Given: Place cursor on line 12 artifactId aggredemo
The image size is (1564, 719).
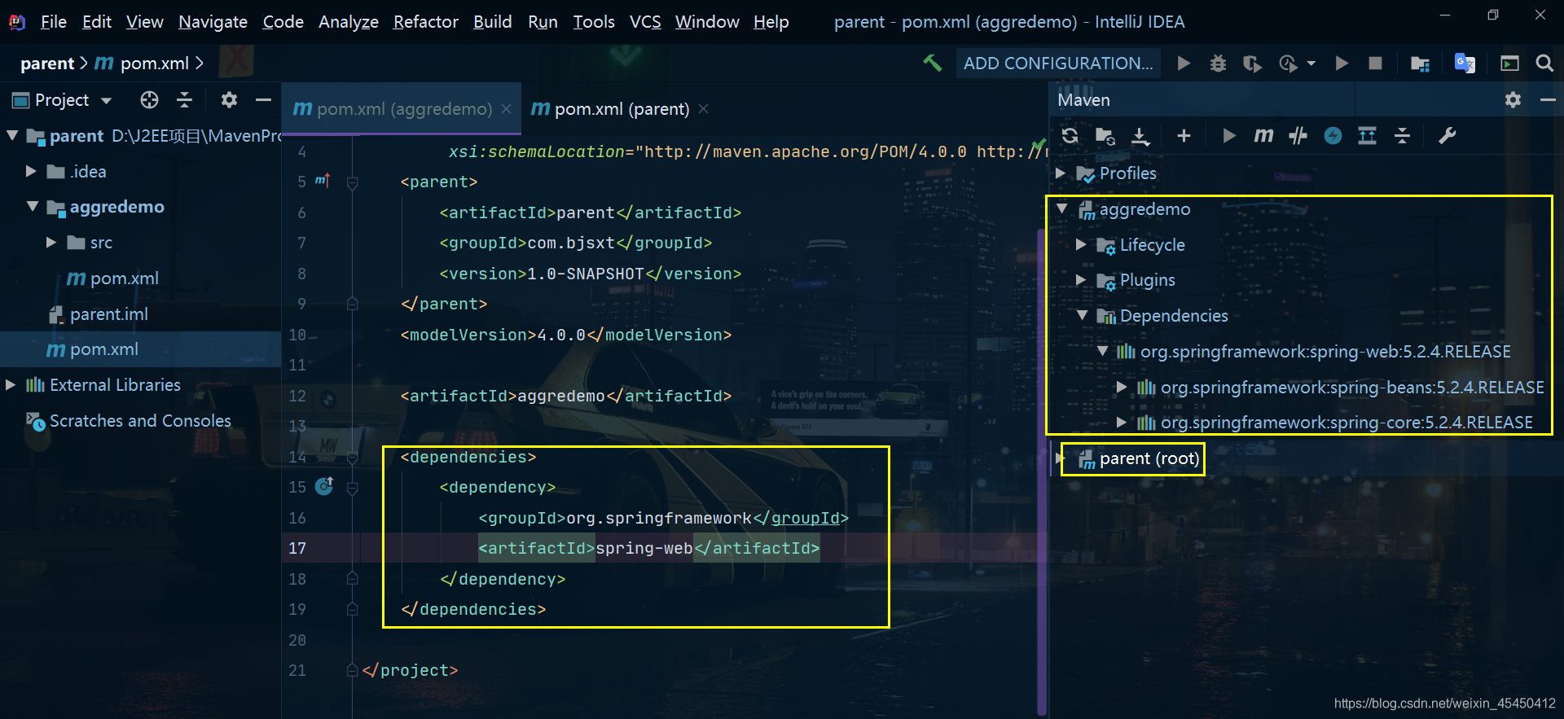Looking at the screenshot, I should [x=561, y=396].
